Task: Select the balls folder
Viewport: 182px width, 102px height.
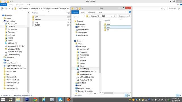Action: [x=108, y=24]
